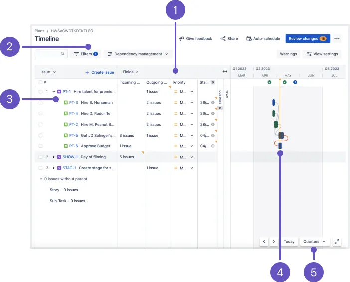The width and height of the screenshot is (350, 282).
Task: Tick the checkbox for PT-5 row
Action: 40,135
